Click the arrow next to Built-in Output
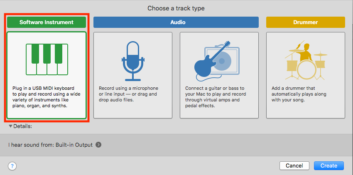Image resolution: width=353 pixels, height=175 pixels. pyautogui.click(x=98, y=145)
